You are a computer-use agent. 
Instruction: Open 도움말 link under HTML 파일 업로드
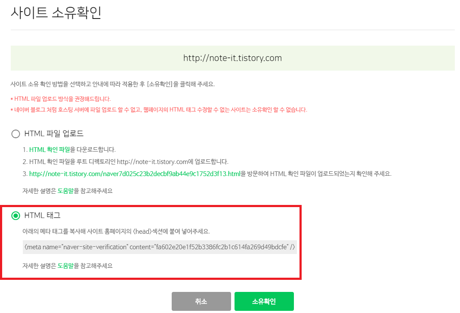[x=65, y=191]
